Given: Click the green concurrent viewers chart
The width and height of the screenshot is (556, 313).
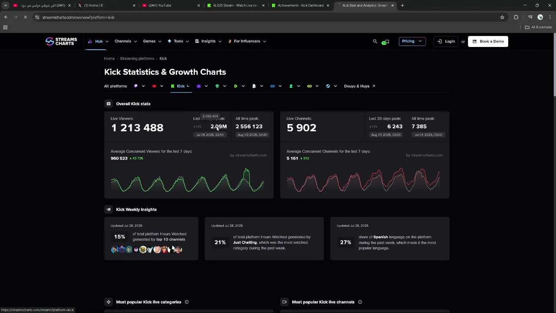Looking at the screenshot, I should pyautogui.click(x=188, y=180).
